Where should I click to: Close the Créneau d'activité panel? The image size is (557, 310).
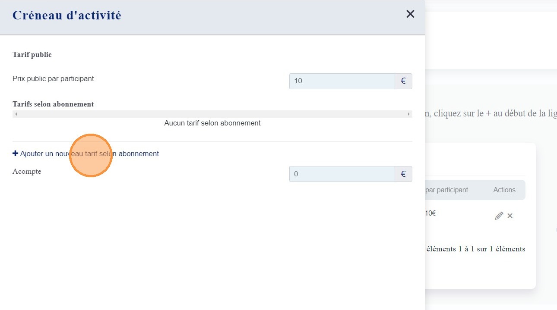click(x=410, y=14)
